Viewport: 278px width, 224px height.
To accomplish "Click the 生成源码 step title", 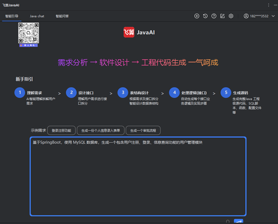I will click(x=240, y=93).
